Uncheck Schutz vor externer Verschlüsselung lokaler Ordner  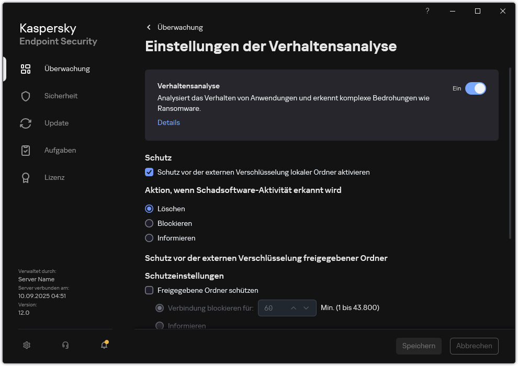(x=149, y=172)
